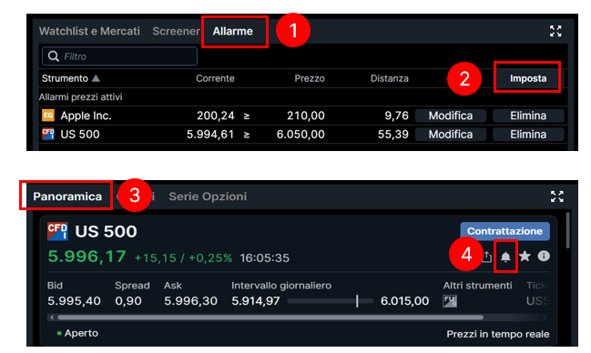Select the Apple Inc. row name
The width and height of the screenshot is (591, 353).
click(x=86, y=116)
